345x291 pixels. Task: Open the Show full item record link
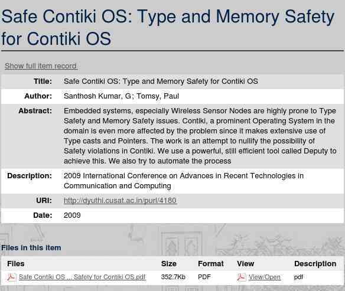point(41,66)
